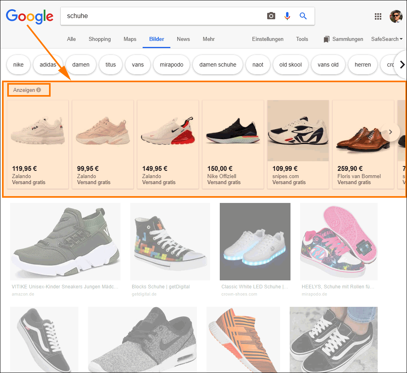Open the 109,99 € snipes.com ad

298,144
